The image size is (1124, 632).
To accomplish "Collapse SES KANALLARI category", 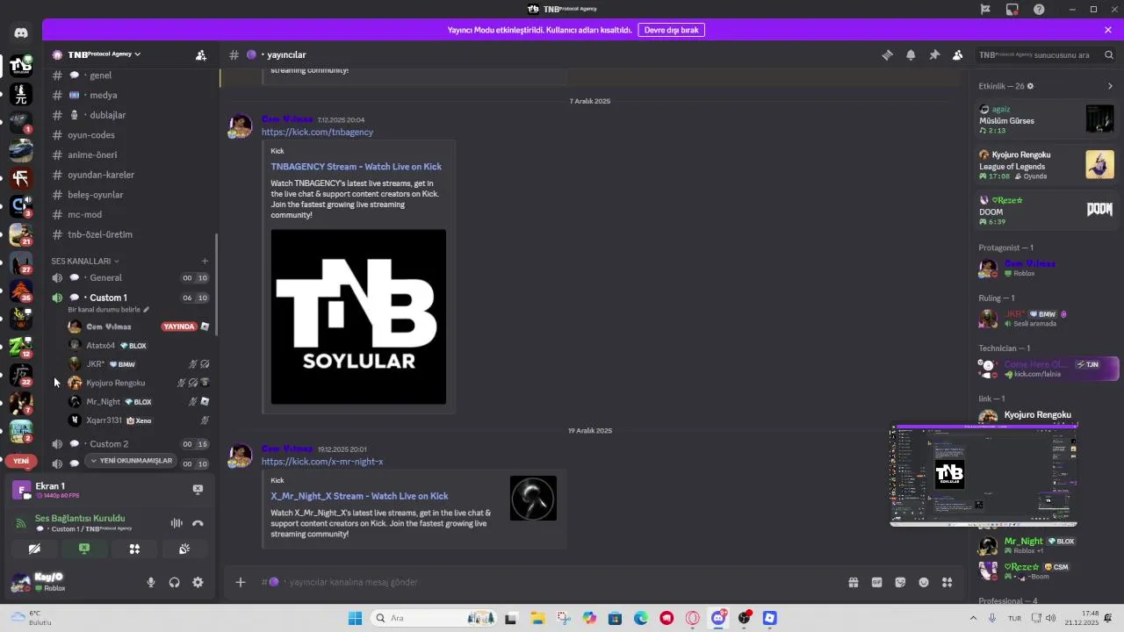I will (85, 261).
